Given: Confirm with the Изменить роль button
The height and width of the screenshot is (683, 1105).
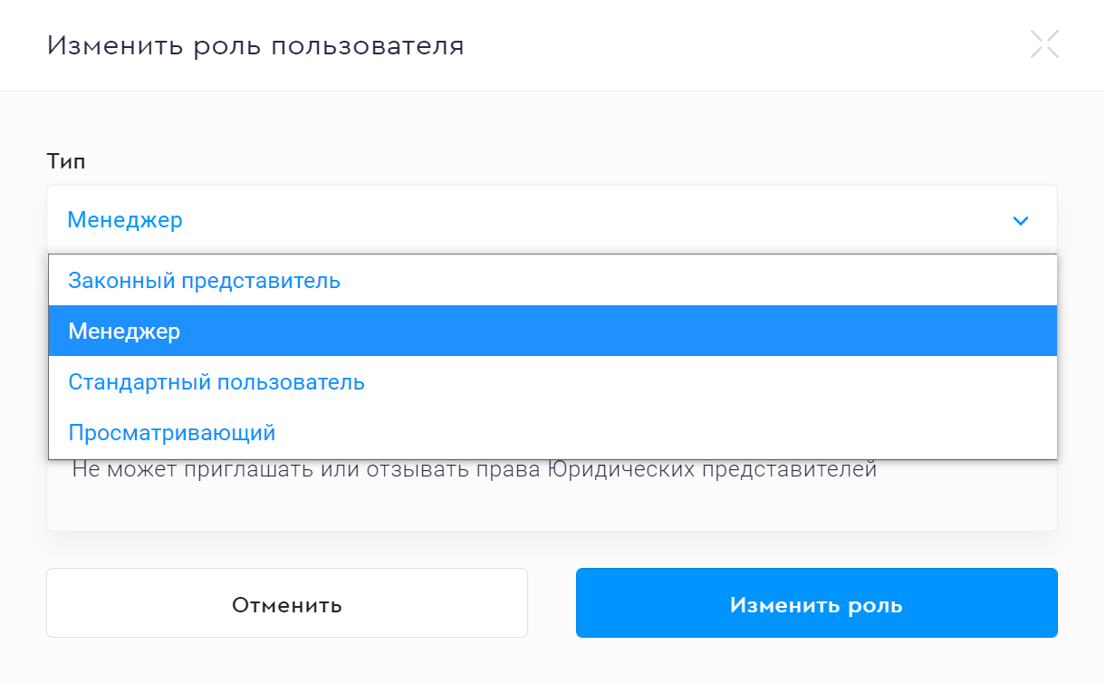Looking at the screenshot, I should click(816, 604).
